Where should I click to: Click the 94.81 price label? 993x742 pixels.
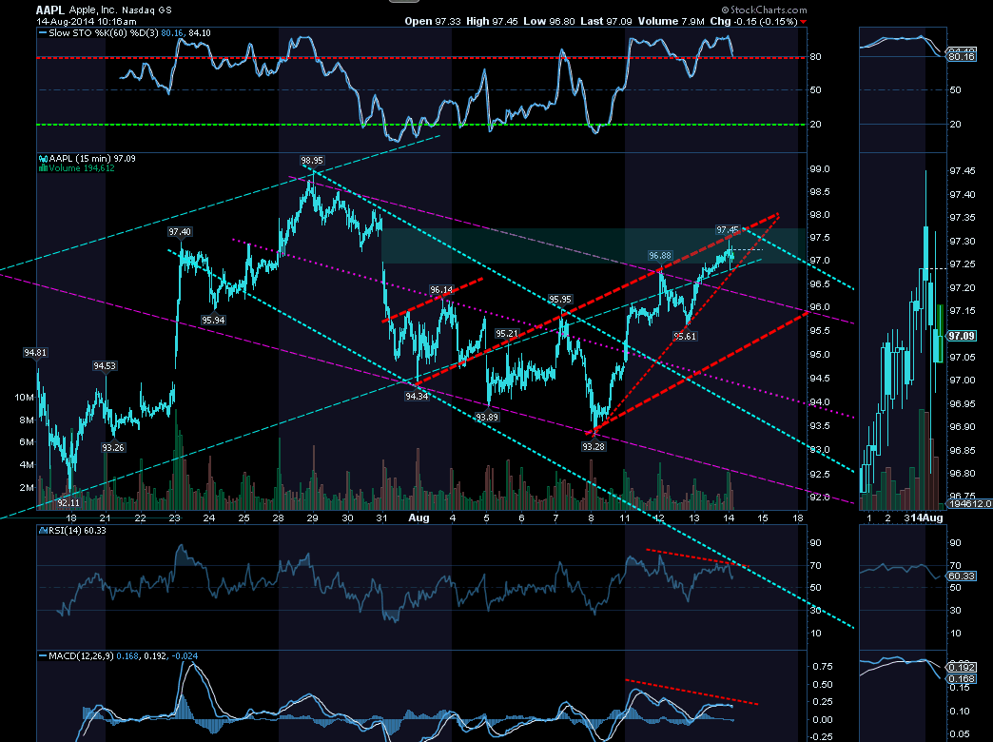click(35, 352)
